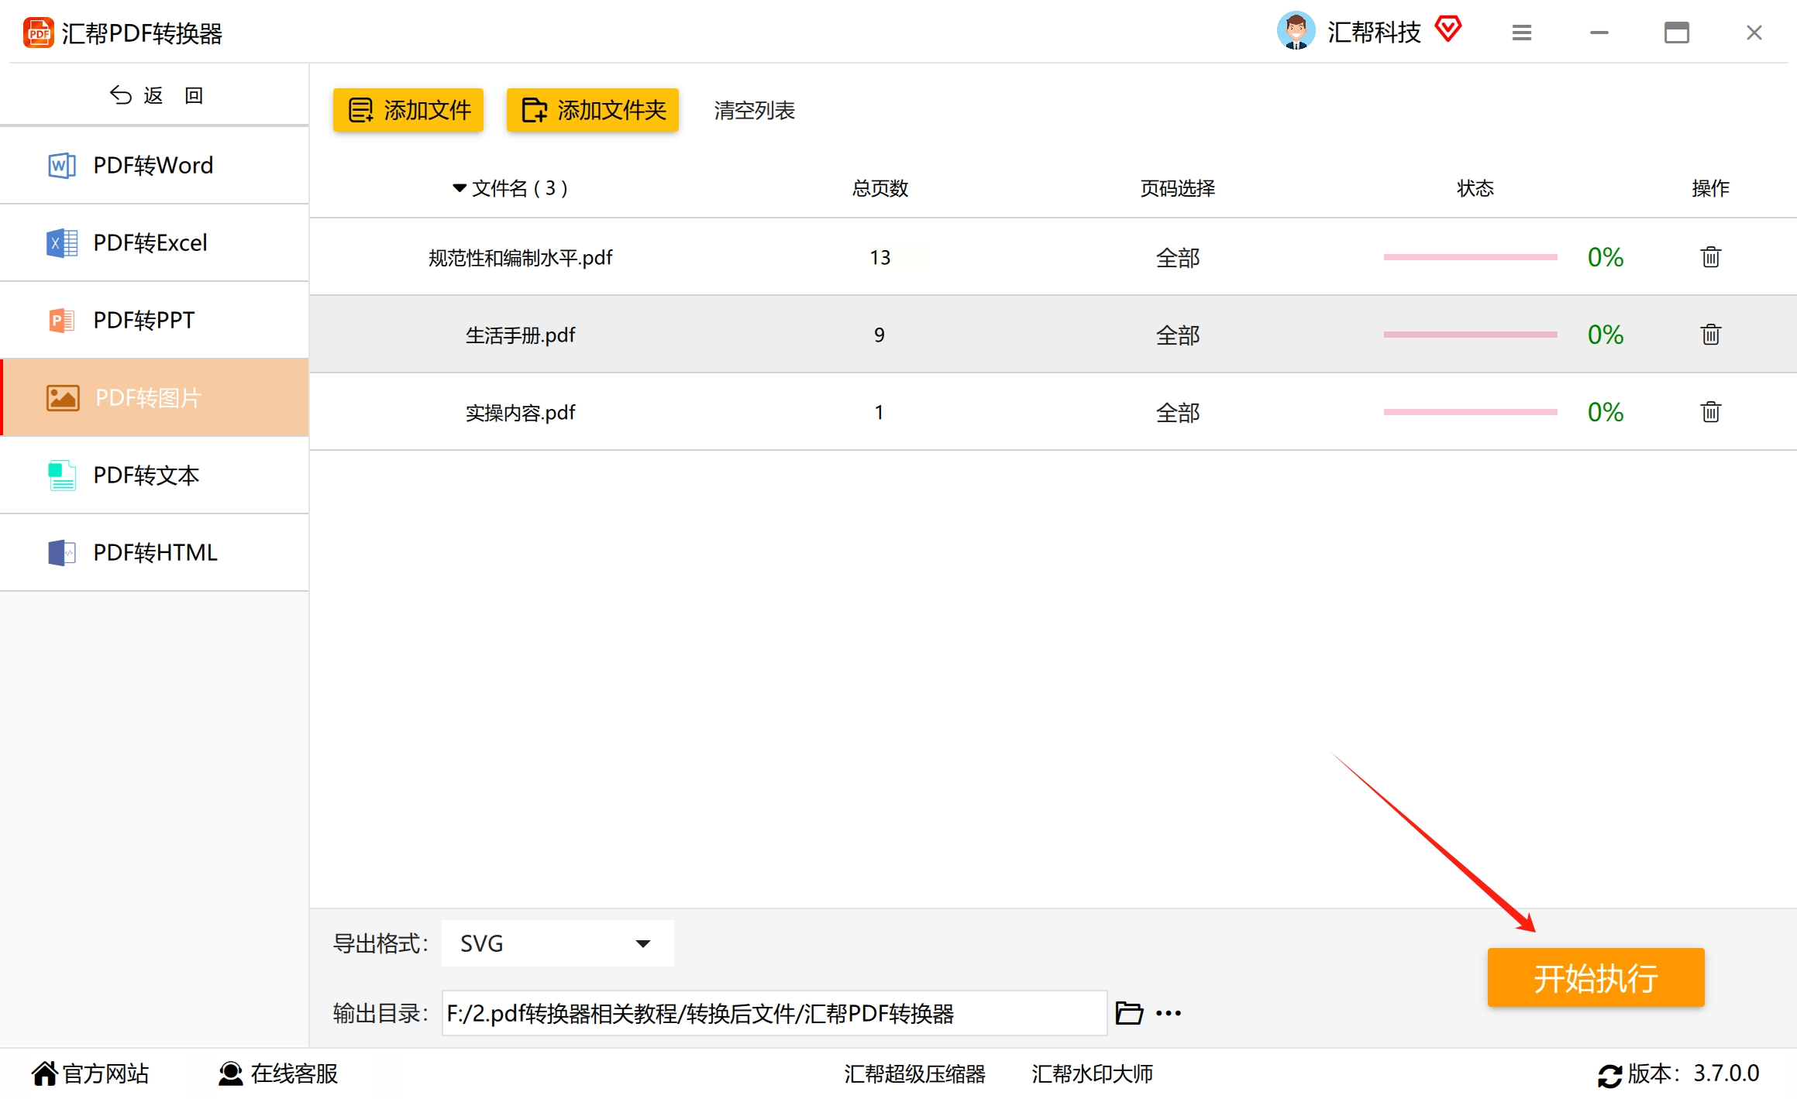Click the user avatar icon
The height and width of the screenshot is (1099, 1797).
[1296, 31]
